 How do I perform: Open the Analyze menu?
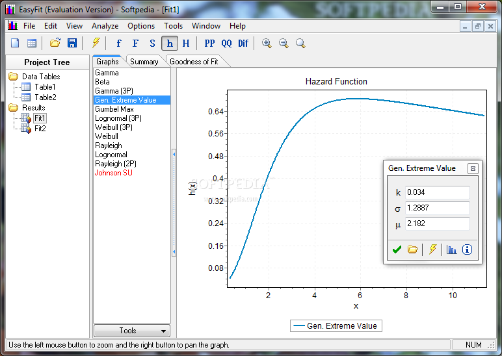[105, 26]
